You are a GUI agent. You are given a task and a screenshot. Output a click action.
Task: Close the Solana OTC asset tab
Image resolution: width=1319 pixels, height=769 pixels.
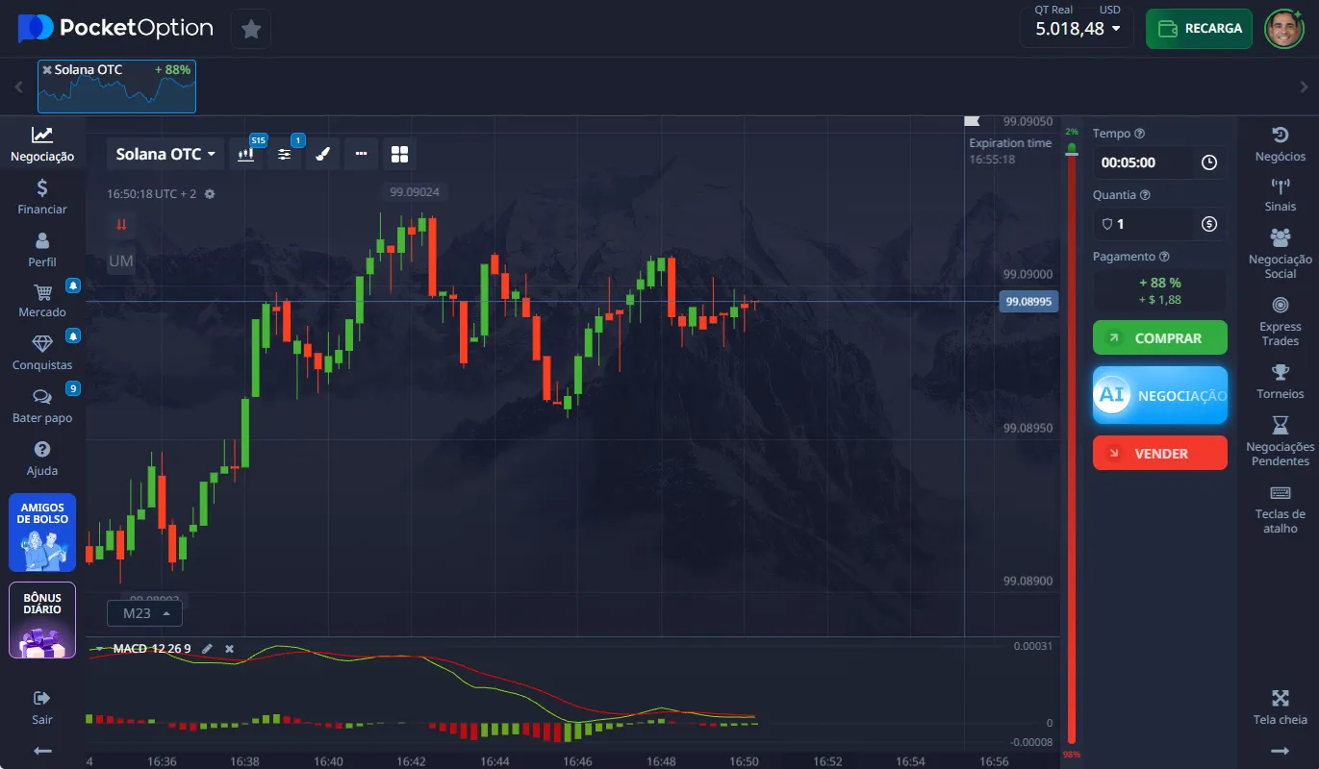tap(47, 70)
